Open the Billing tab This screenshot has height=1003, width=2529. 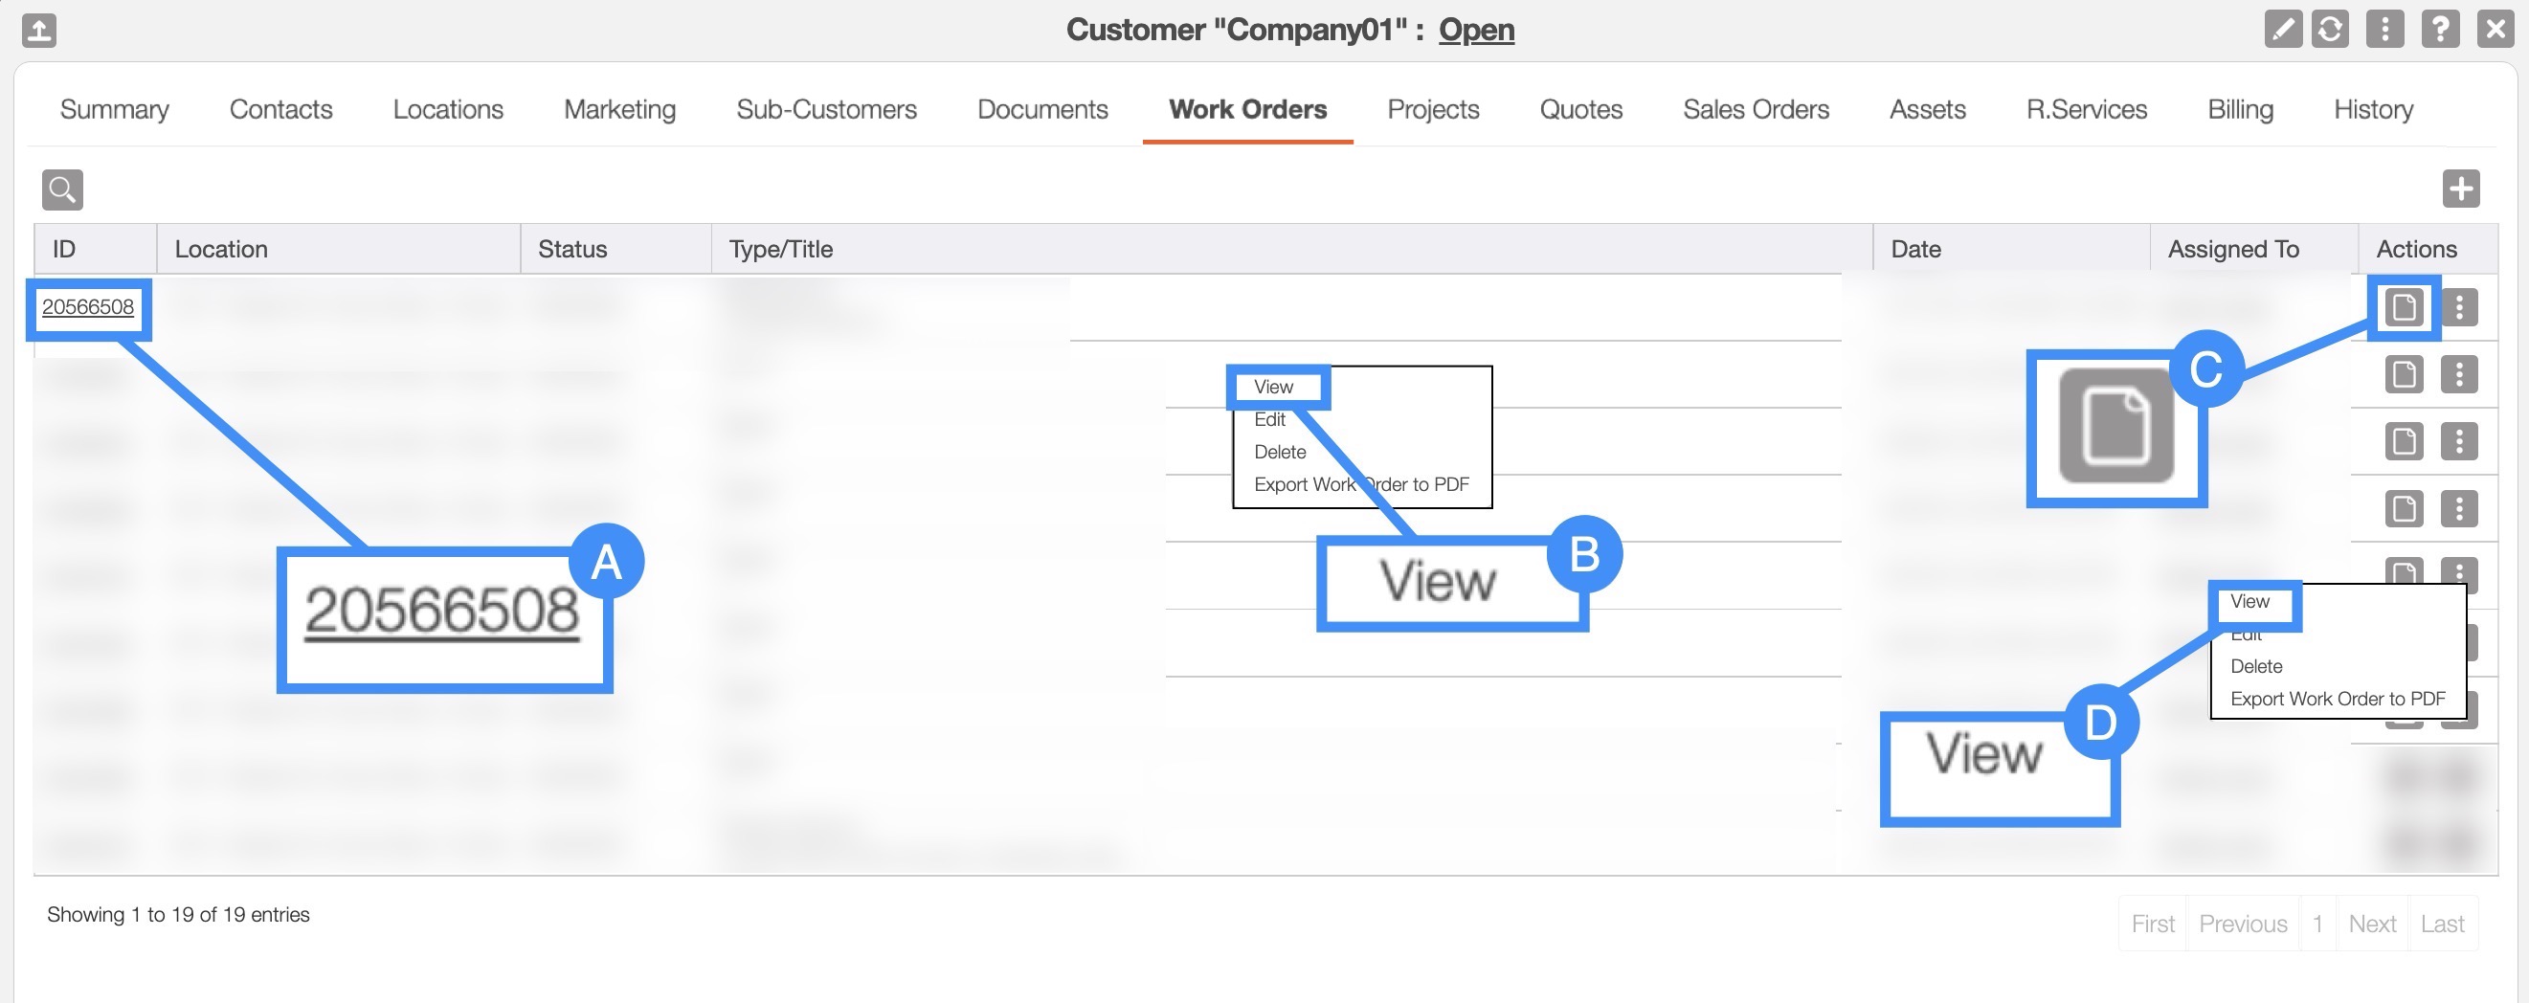tap(2239, 109)
